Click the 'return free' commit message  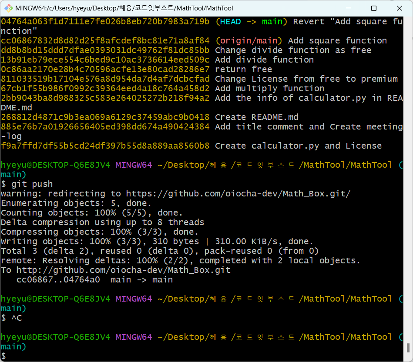(243, 69)
